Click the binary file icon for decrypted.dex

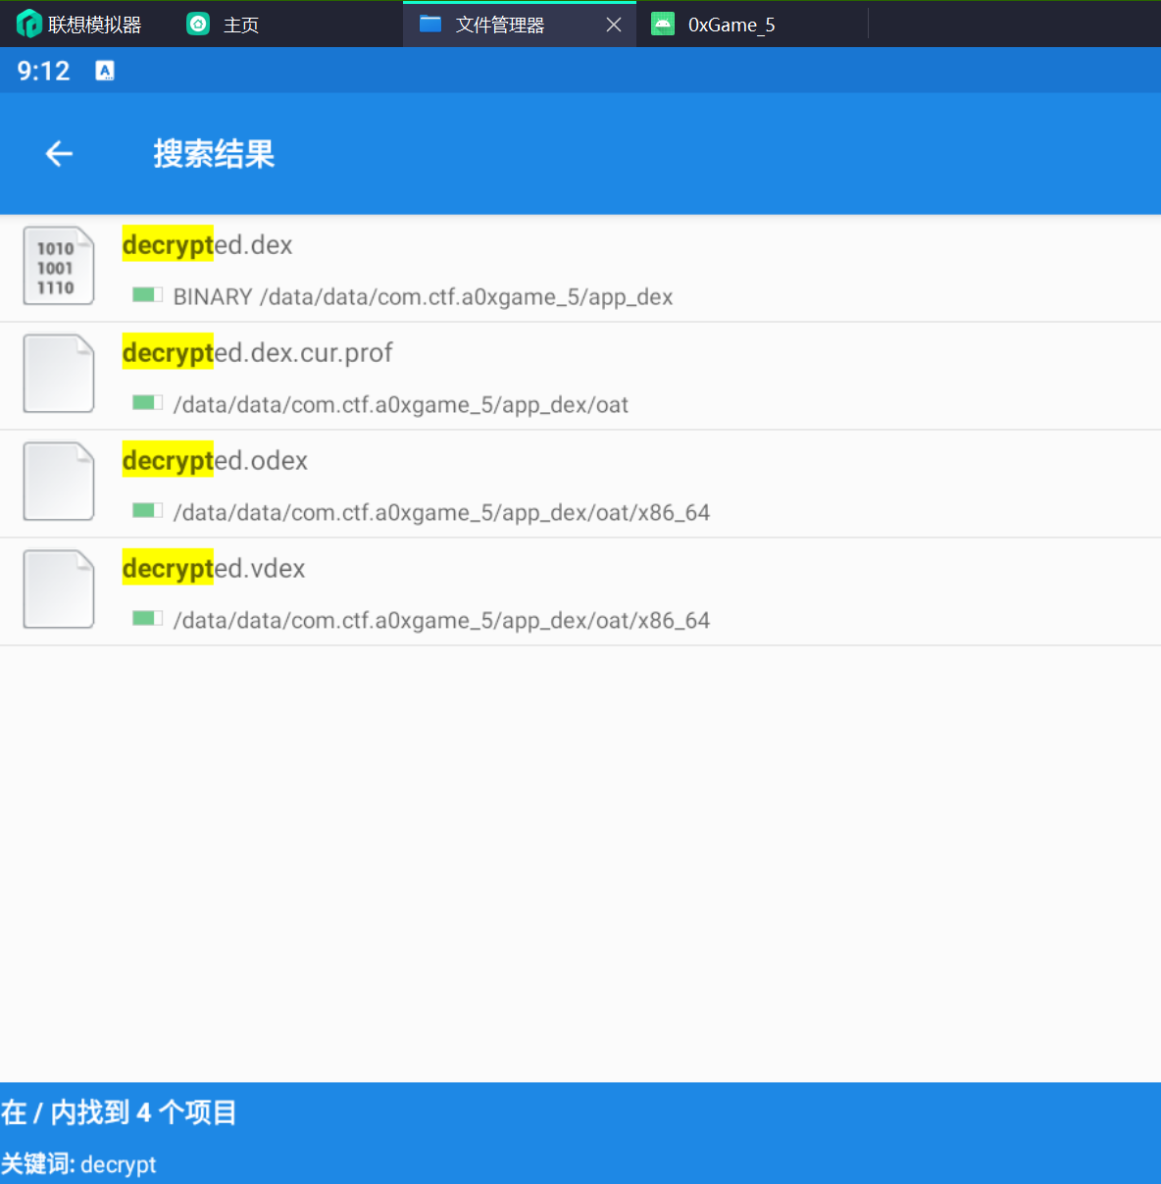[59, 266]
